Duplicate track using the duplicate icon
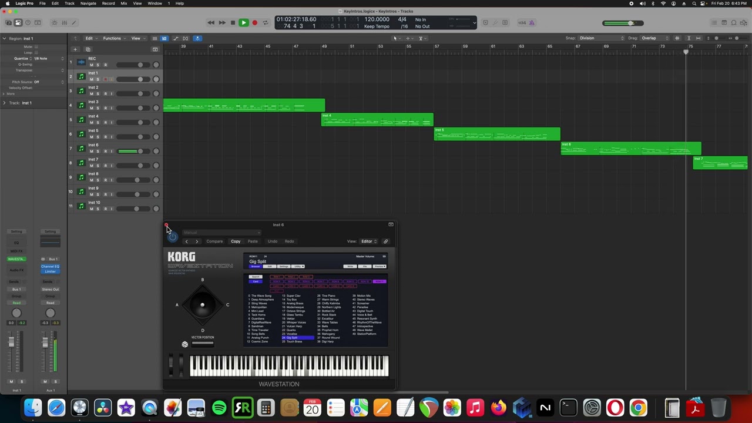Viewport: 752px width, 423px height. click(x=88, y=49)
